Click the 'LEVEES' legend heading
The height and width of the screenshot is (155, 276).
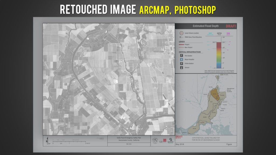click(182, 42)
